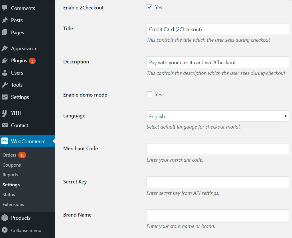Select the Brand Name input box
This screenshot has height=238, width=292.
218,215
